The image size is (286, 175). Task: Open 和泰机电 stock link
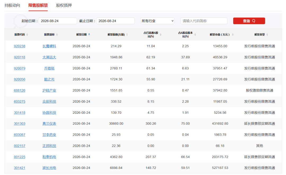click(x=49, y=157)
